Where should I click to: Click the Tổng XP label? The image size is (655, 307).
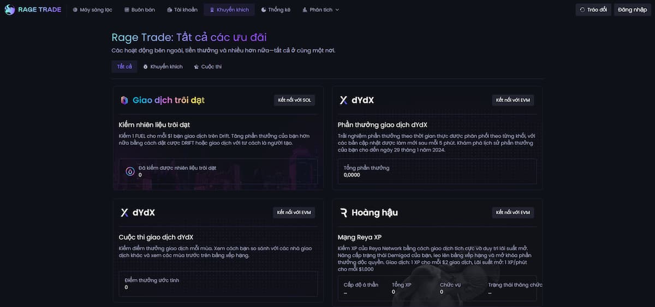click(402, 285)
